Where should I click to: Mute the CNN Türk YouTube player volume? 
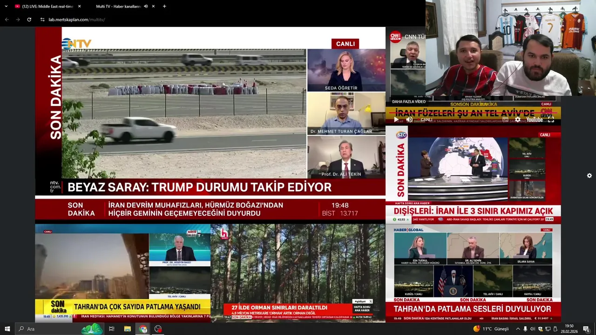pos(409,120)
